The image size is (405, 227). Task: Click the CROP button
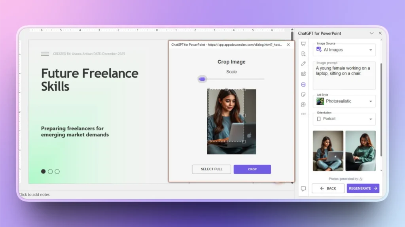[252, 169]
